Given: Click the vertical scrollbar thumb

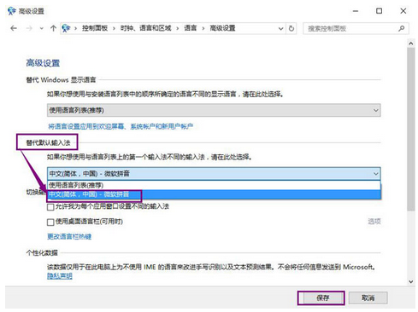Looking at the screenshot, I should 411,130.
